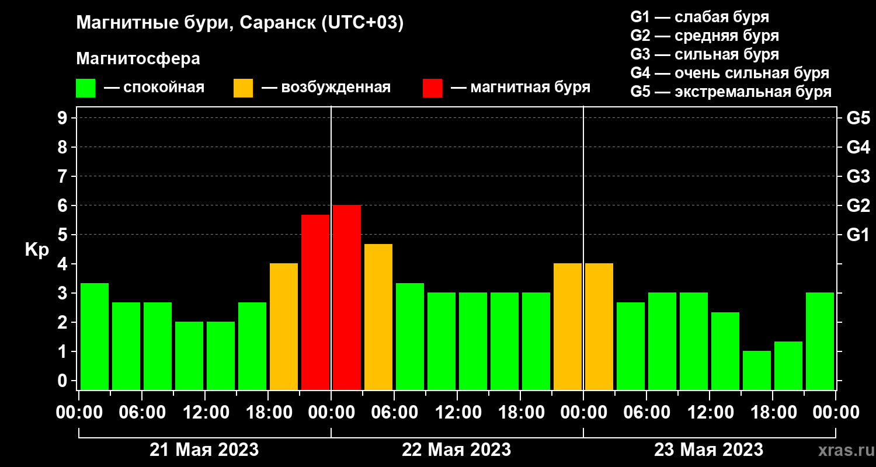Select the green 18:00–21:00 bar on 23 May
Viewport: 876px width, 467px height.
pyautogui.click(x=788, y=365)
